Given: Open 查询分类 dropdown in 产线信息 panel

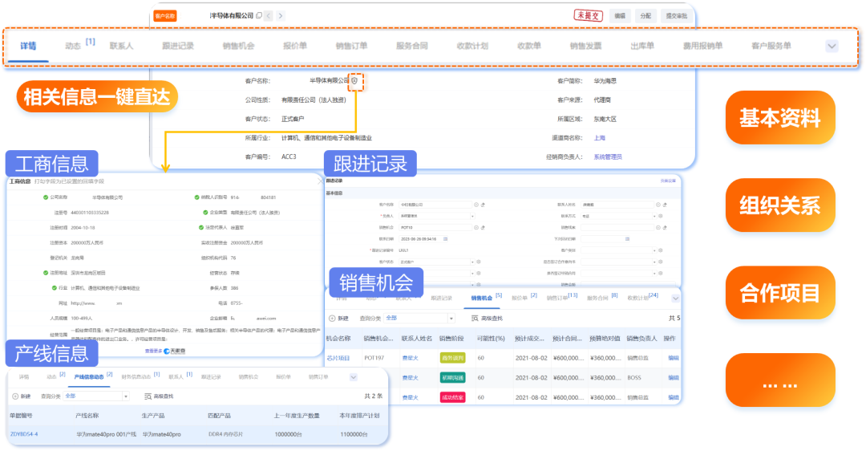Looking at the screenshot, I should point(96,396).
